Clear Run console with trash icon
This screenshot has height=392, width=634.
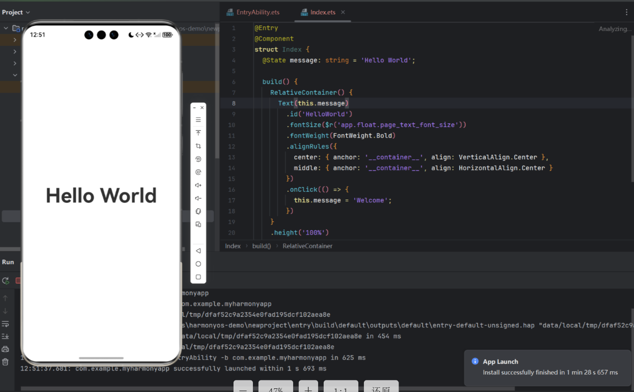click(5, 362)
